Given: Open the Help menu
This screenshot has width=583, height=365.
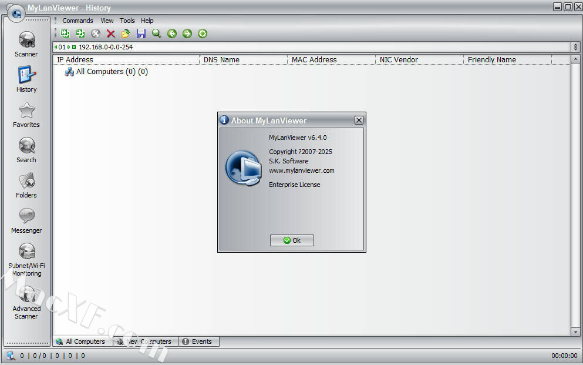Looking at the screenshot, I should [x=147, y=21].
